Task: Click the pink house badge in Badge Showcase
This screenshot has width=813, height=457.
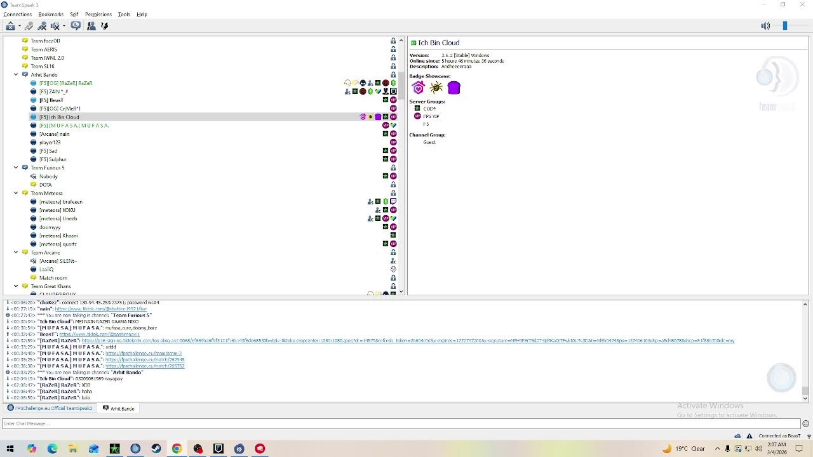Action: (x=418, y=88)
